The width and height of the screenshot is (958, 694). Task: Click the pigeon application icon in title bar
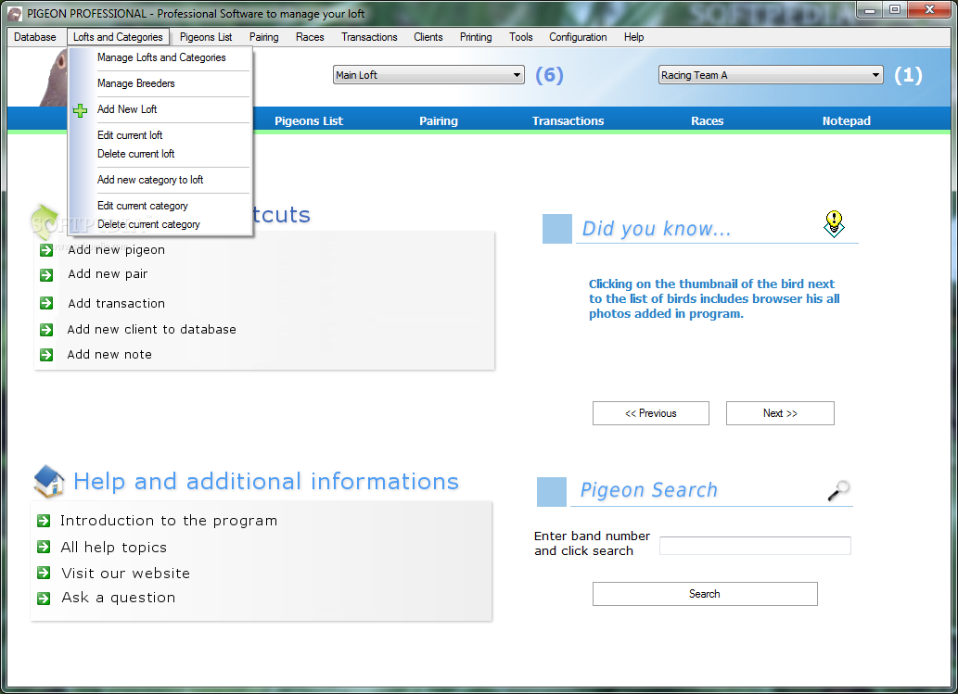[x=15, y=13]
